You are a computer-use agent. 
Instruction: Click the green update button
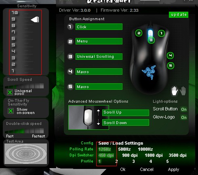(179, 15)
